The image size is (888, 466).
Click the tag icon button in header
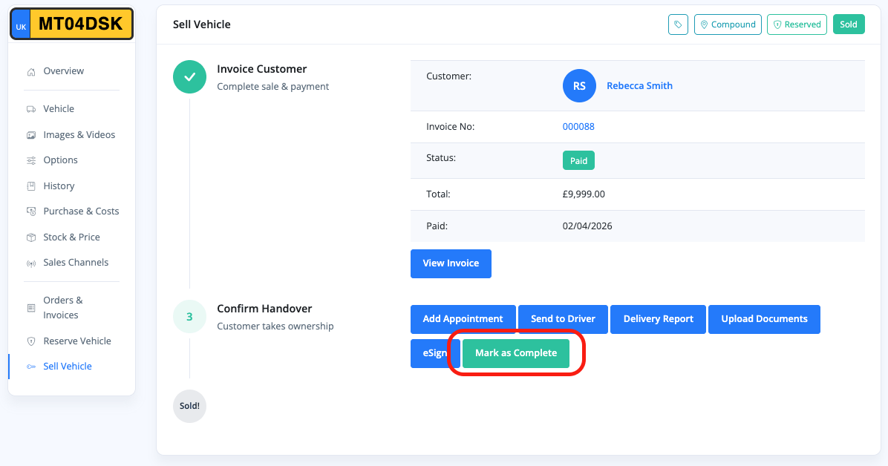(677, 24)
